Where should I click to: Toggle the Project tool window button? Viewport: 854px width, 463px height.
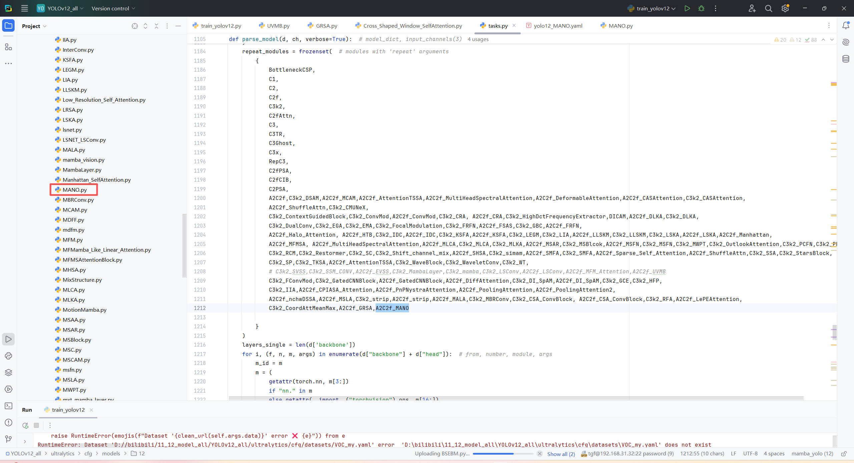pos(8,26)
